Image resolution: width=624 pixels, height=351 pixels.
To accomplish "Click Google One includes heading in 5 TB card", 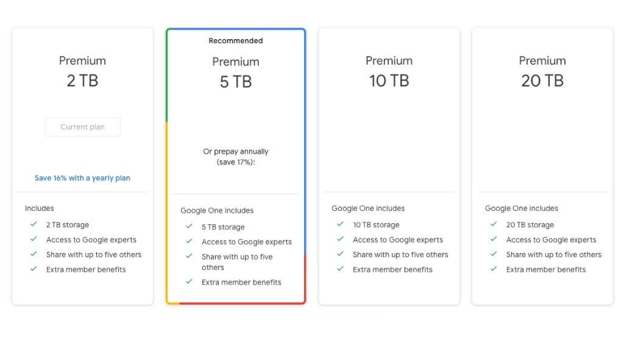I will pos(216,210).
